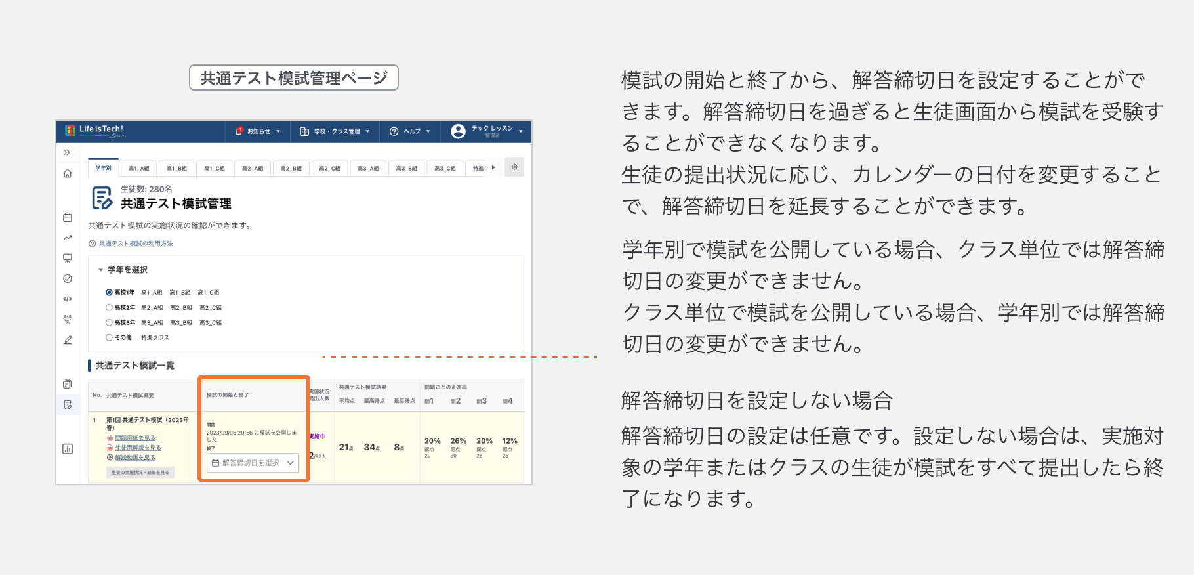Open the calendar icon in sidebar
1194x575 pixels.
67,217
